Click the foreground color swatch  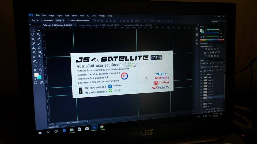pyautogui.click(x=36, y=75)
